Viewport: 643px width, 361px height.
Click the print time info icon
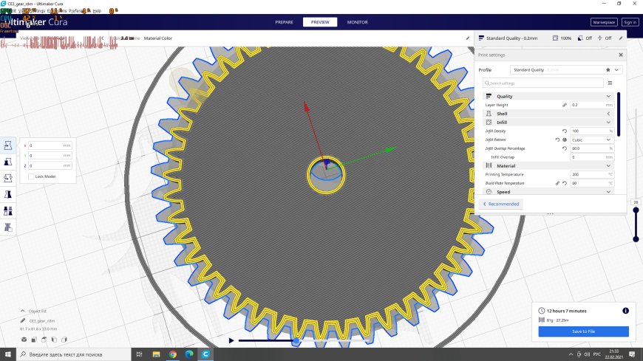point(625,311)
